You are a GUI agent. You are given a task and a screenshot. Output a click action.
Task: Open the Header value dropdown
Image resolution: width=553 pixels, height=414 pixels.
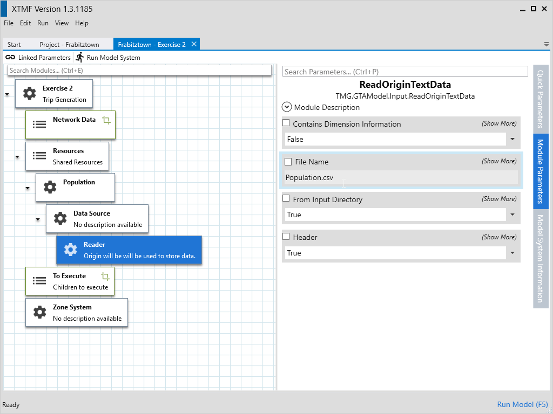pos(511,253)
